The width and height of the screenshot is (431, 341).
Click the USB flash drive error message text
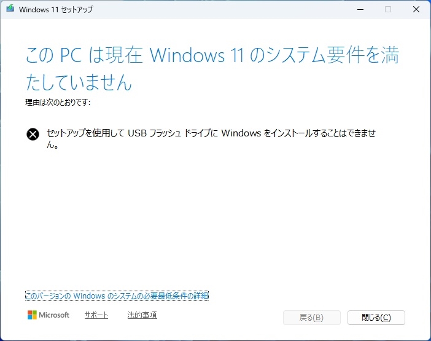(x=211, y=139)
